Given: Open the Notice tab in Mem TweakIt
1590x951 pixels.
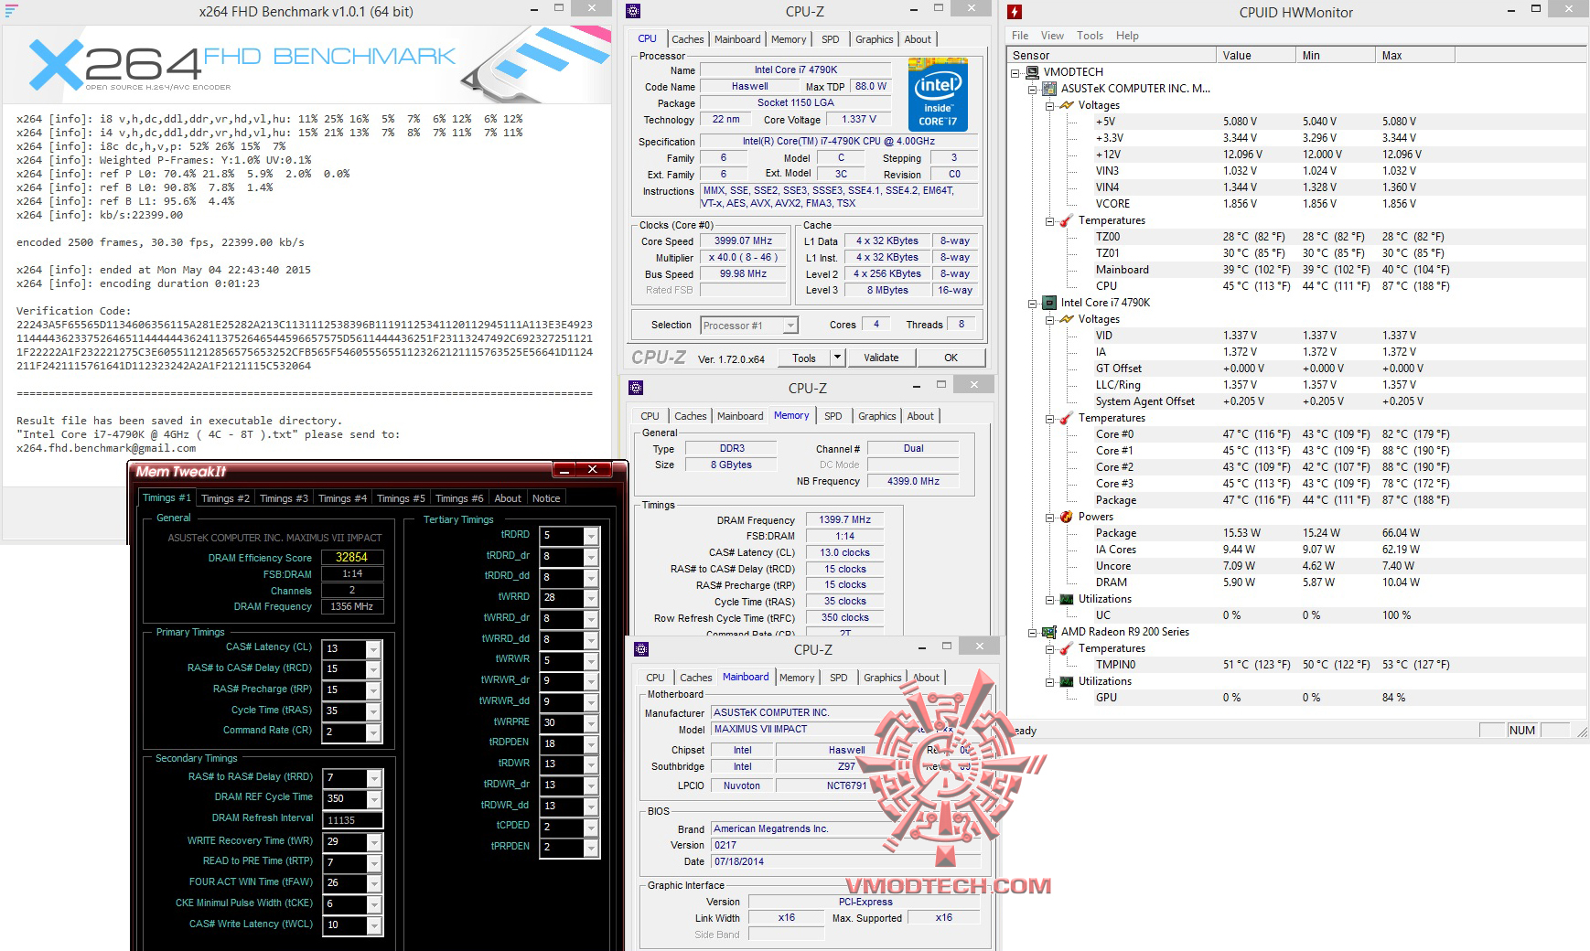Looking at the screenshot, I should (x=546, y=498).
